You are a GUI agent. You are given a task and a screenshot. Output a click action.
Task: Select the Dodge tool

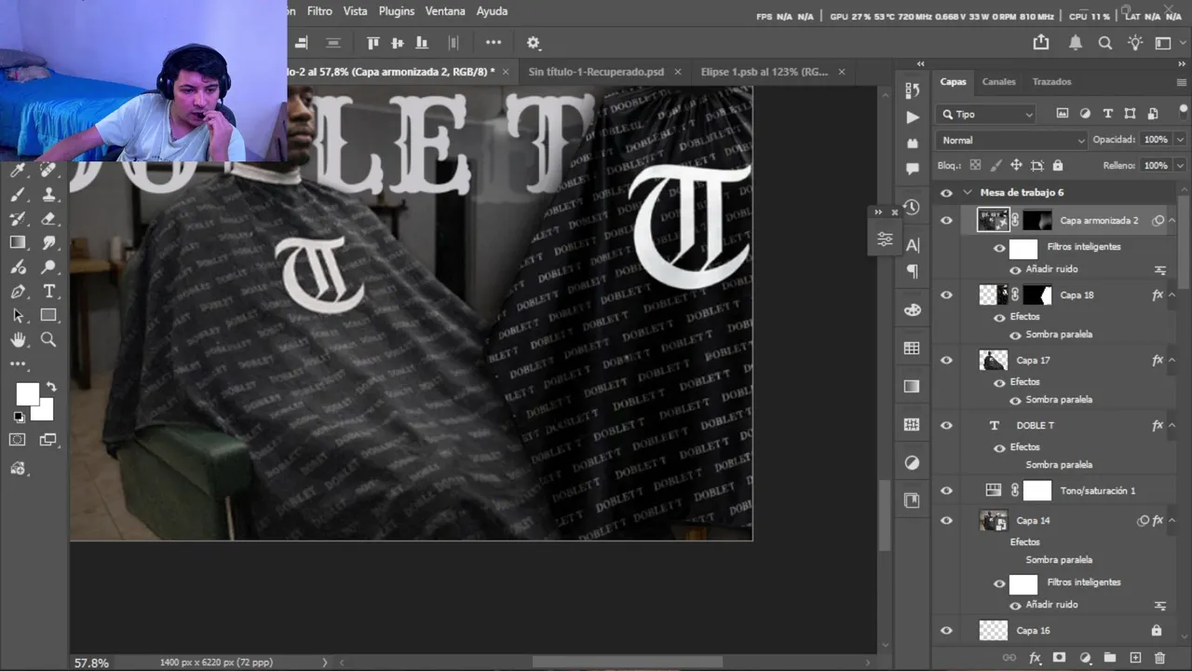pos(48,267)
